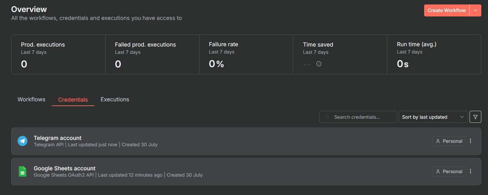The height and width of the screenshot is (195, 488).
Task: Open three-dot menu for Telegram account
Action: [471, 141]
